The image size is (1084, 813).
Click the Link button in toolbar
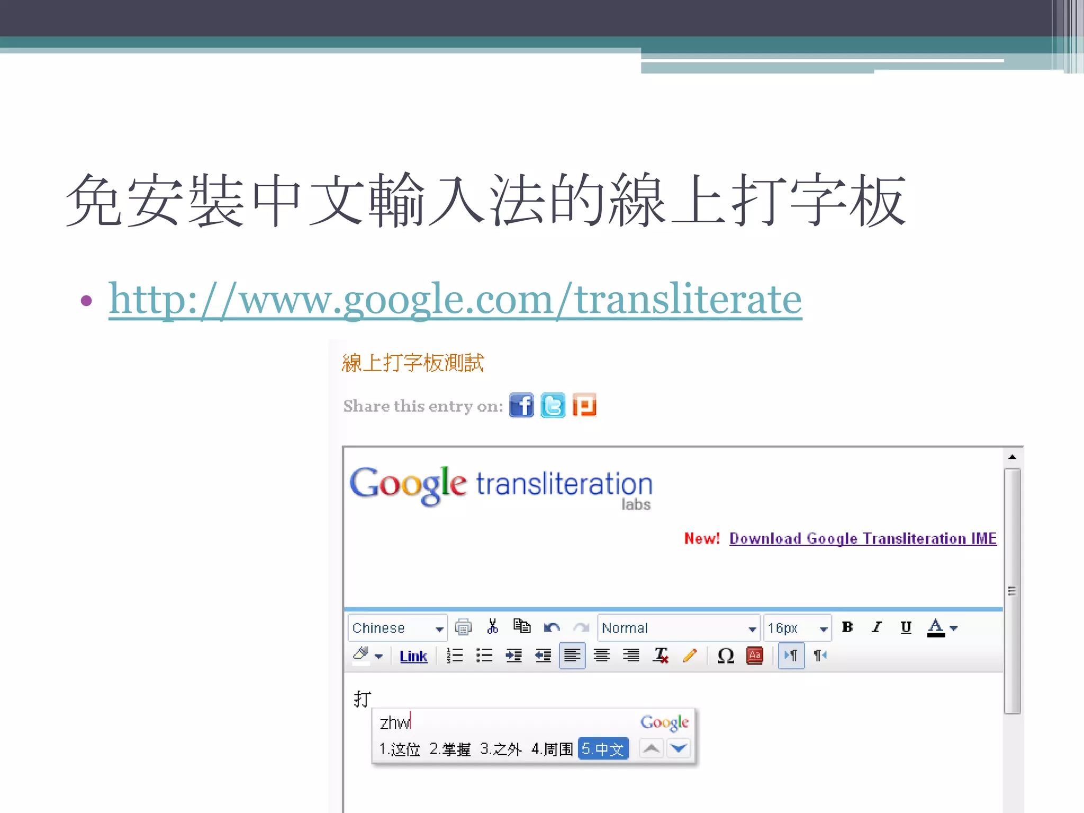[413, 656]
